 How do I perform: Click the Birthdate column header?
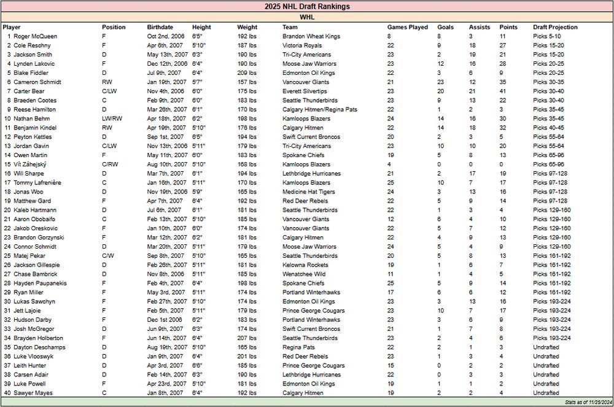click(160, 27)
